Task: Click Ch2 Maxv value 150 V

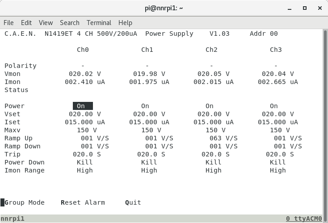Action: click(215, 130)
